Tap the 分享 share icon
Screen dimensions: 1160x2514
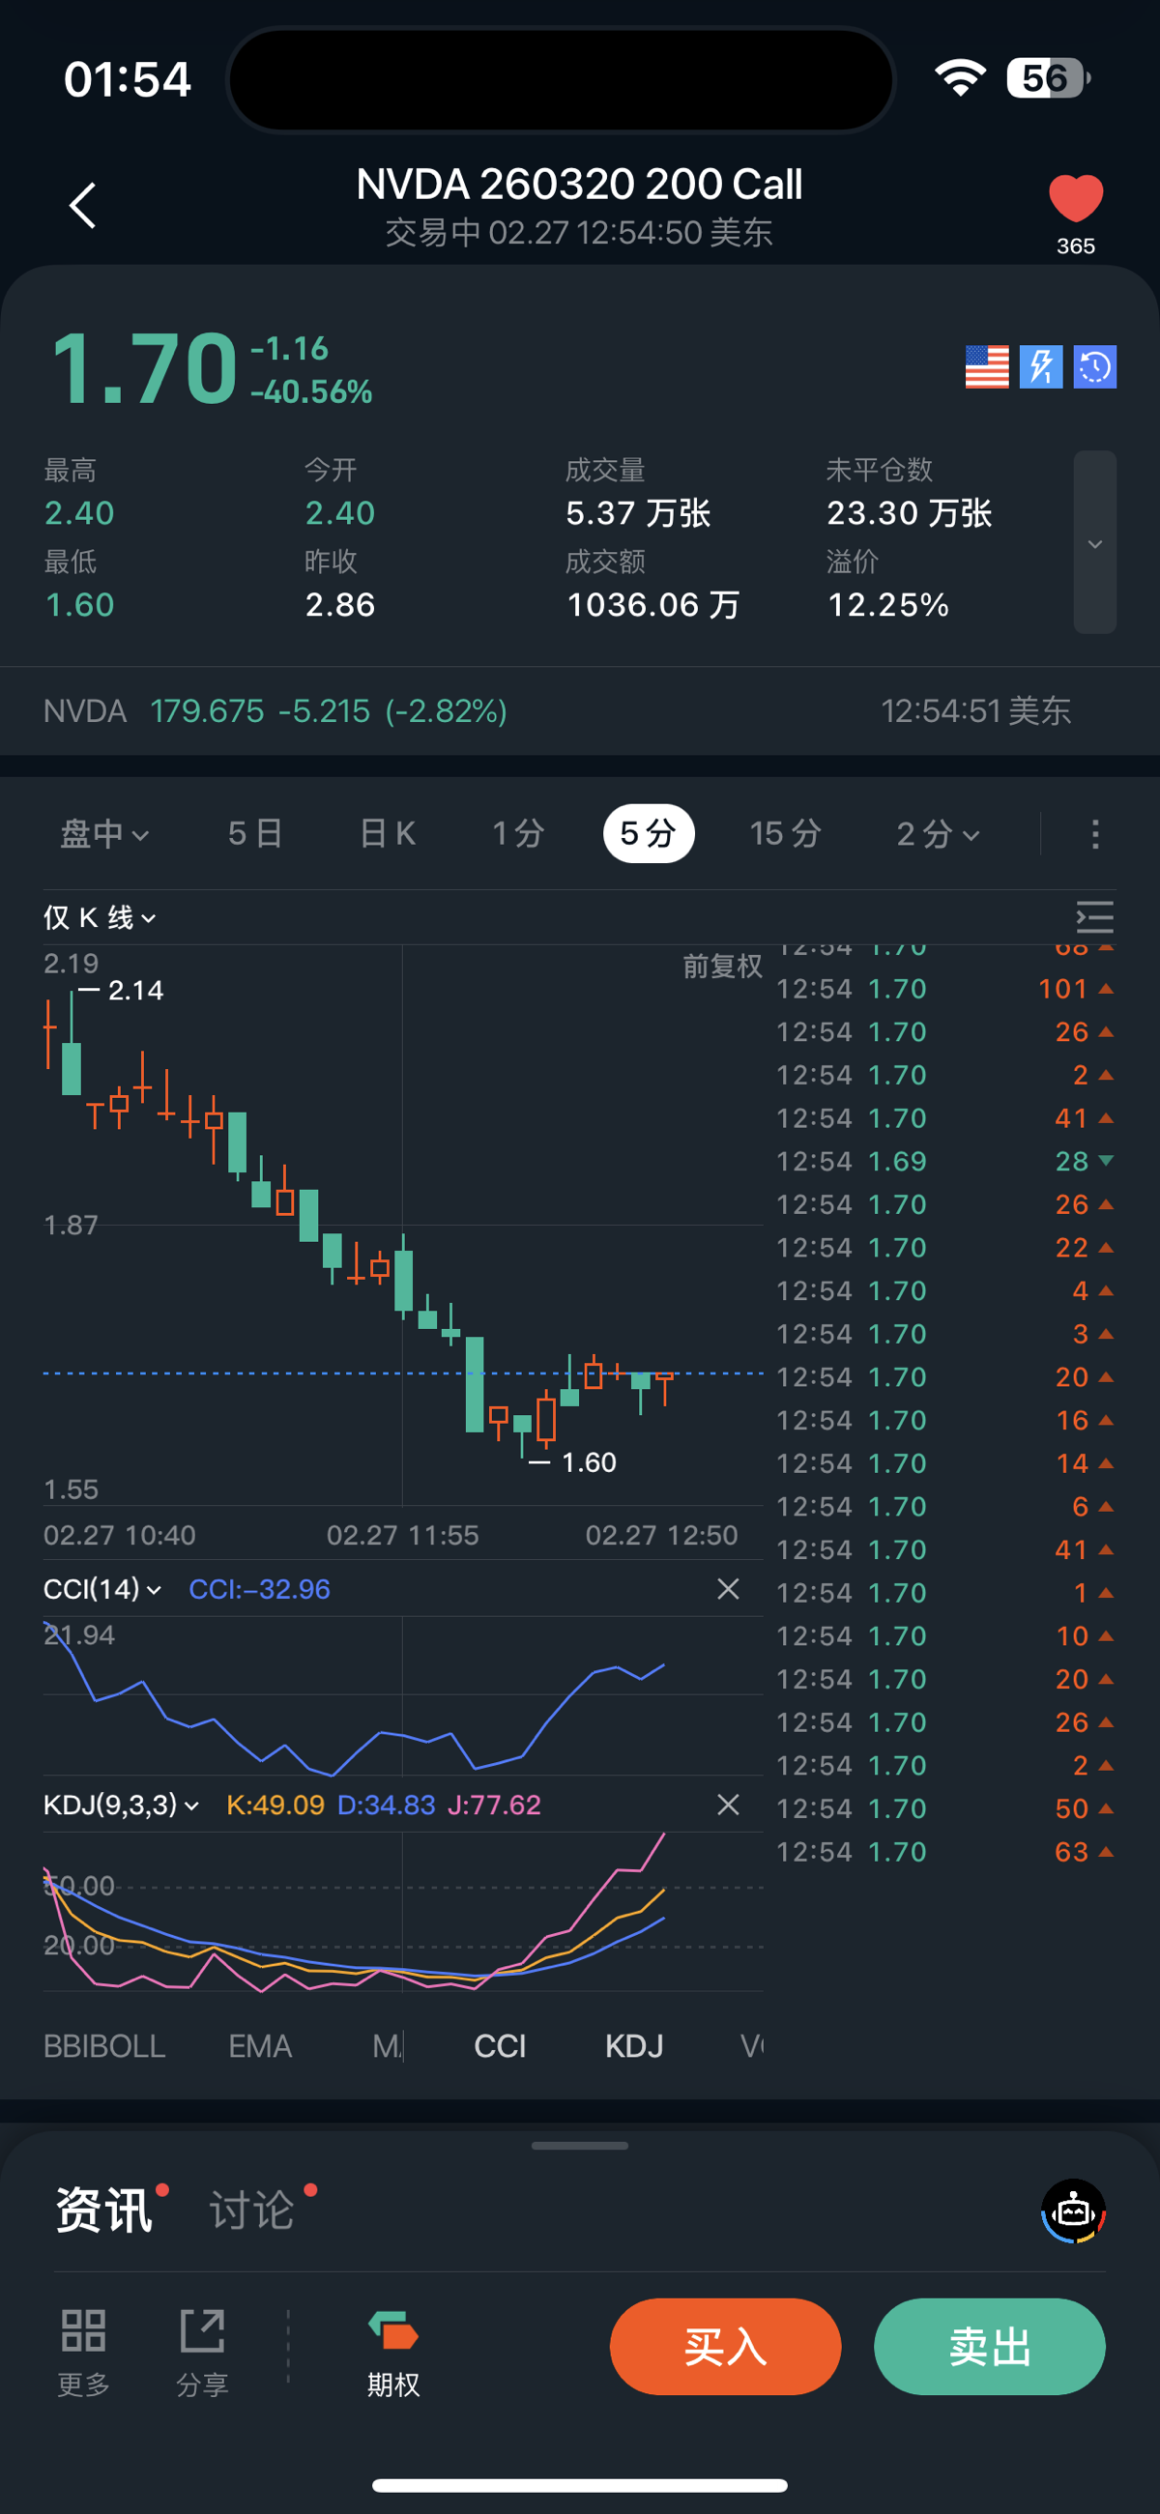tap(202, 2352)
